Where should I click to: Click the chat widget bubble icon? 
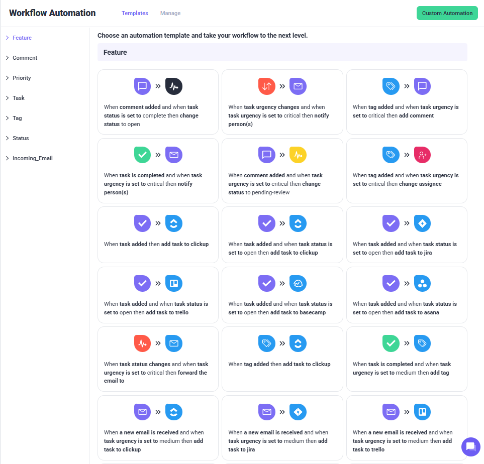[470, 446]
